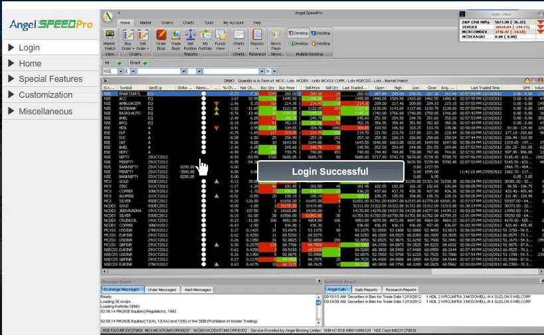Open the News Flash icon
The height and width of the screenshot is (335, 544).
[276, 40]
